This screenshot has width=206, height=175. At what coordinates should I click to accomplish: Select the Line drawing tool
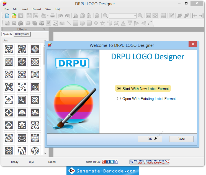tap(69, 23)
